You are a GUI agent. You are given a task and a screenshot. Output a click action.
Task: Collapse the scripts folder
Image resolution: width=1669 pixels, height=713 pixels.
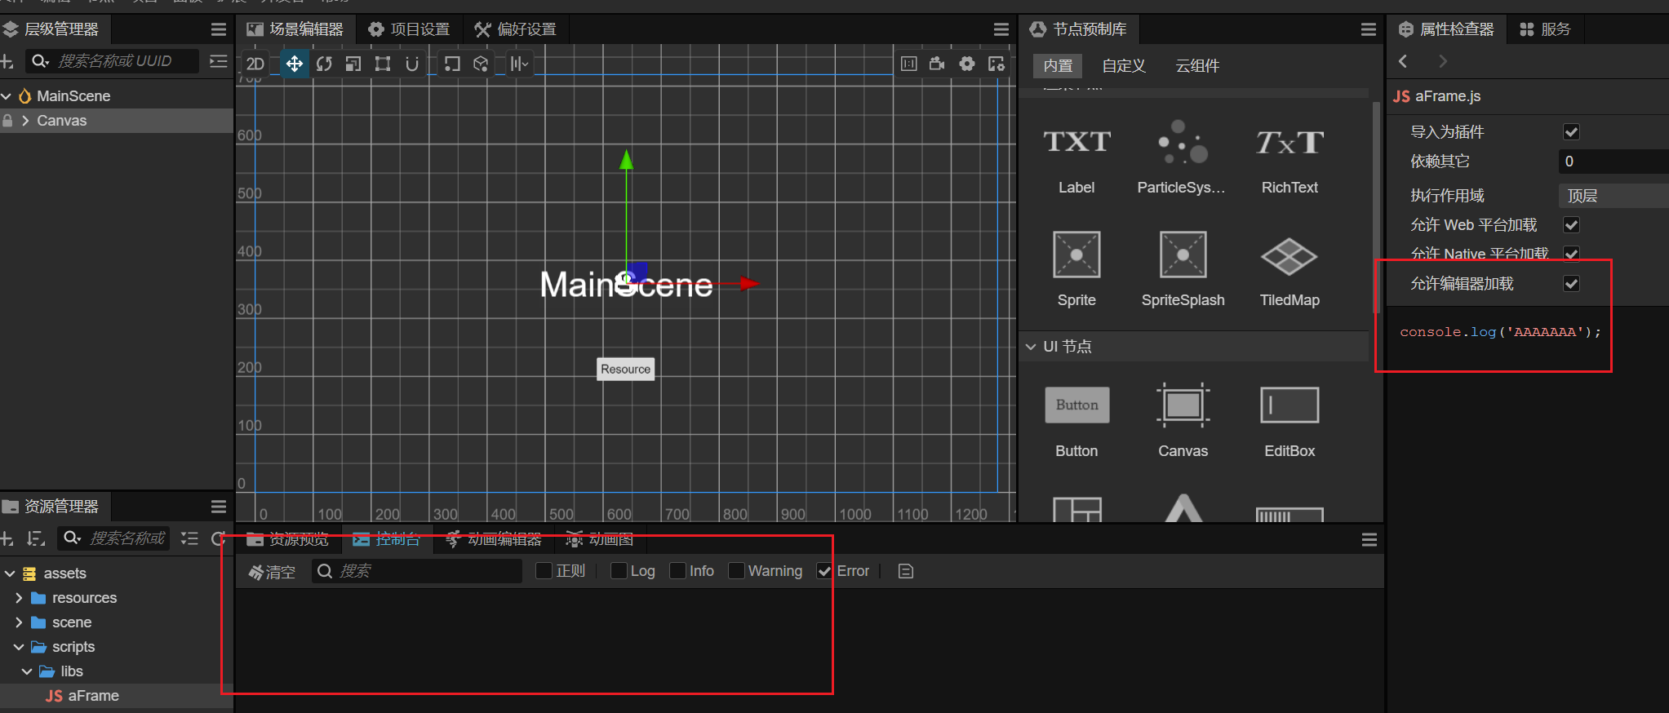point(19,647)
